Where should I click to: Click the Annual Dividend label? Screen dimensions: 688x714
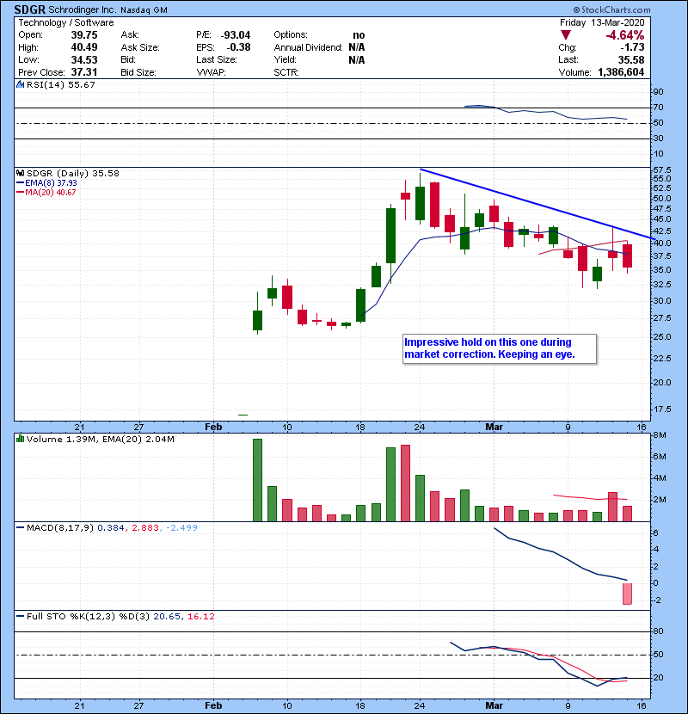pyautogui.click(x=308, y=47)
